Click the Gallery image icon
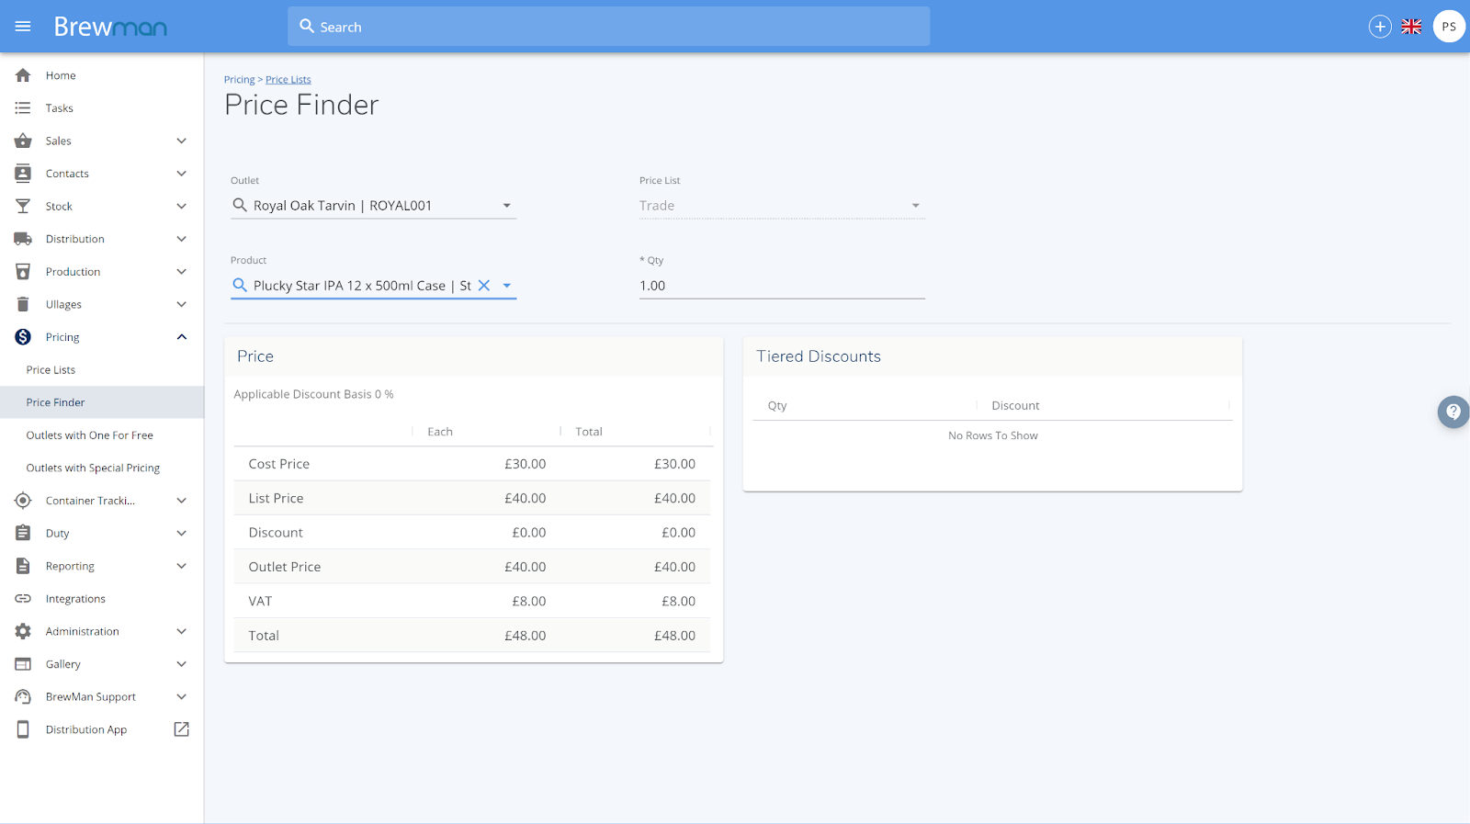The height and width of the screenshot is (824, 1470). pyautogui.click(x=23, y=664)
